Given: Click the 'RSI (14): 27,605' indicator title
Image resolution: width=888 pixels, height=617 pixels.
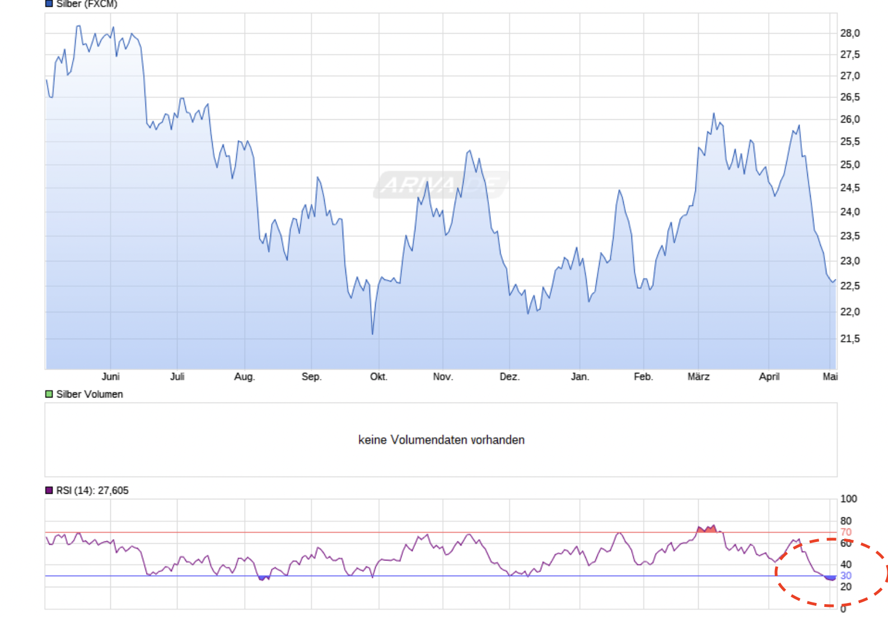Looking at the screenshot, I should coord(92,490).
